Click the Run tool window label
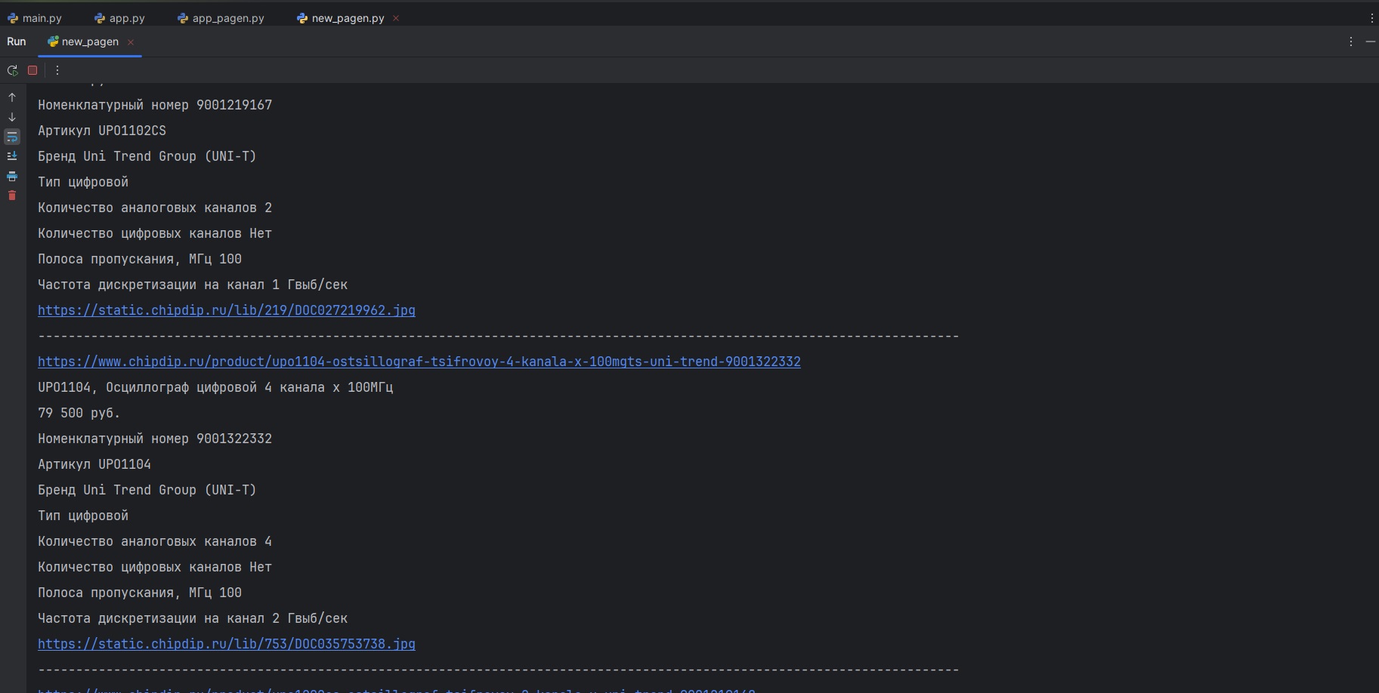Viewport: 1379px width, 693px height. 17,42
